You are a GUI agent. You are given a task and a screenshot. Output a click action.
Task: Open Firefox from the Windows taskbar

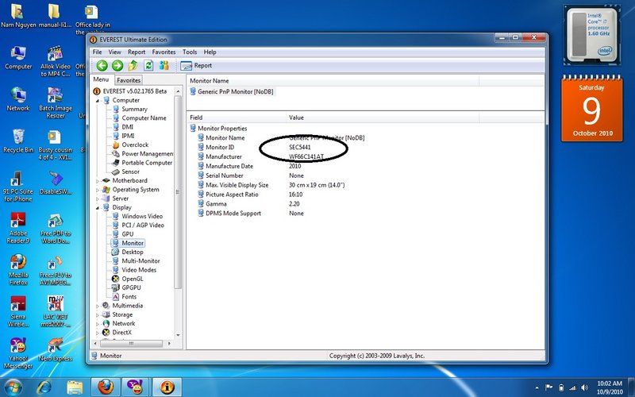click(104, 386)
